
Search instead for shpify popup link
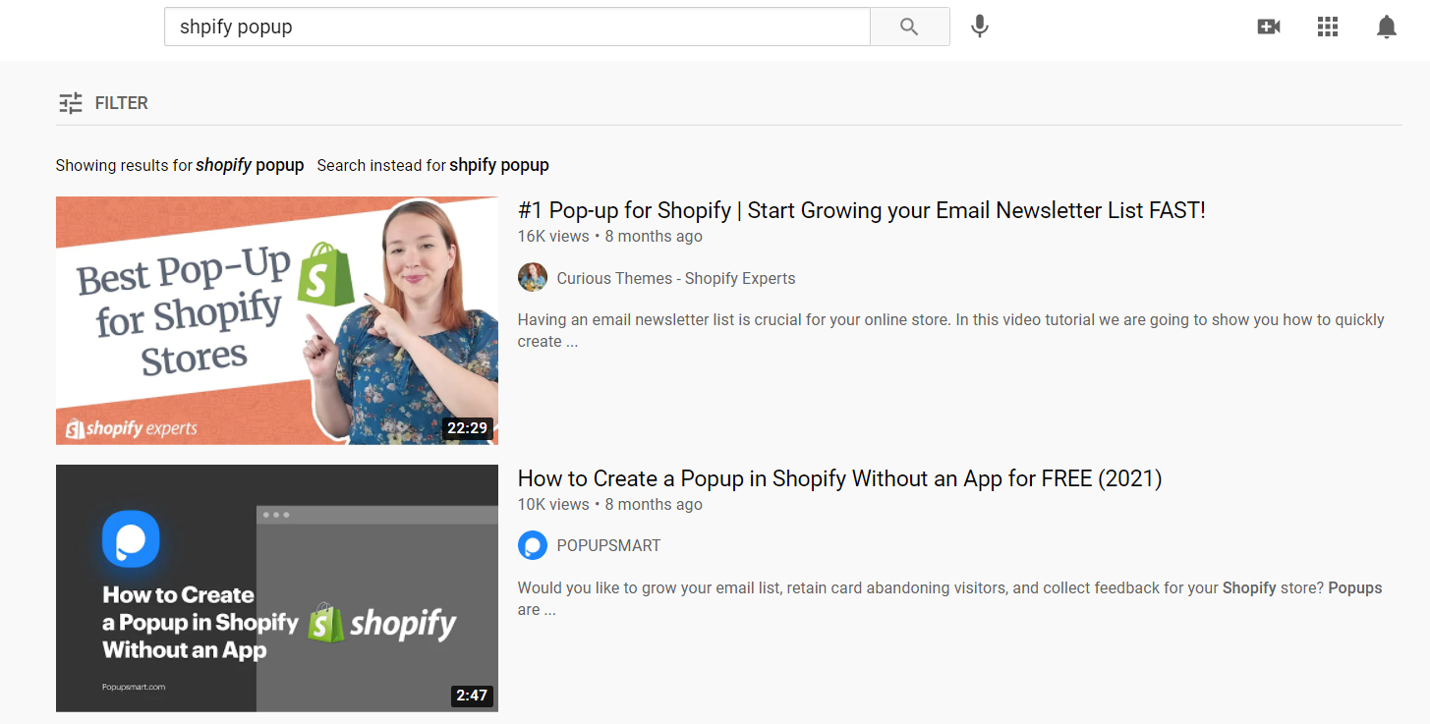499,165
